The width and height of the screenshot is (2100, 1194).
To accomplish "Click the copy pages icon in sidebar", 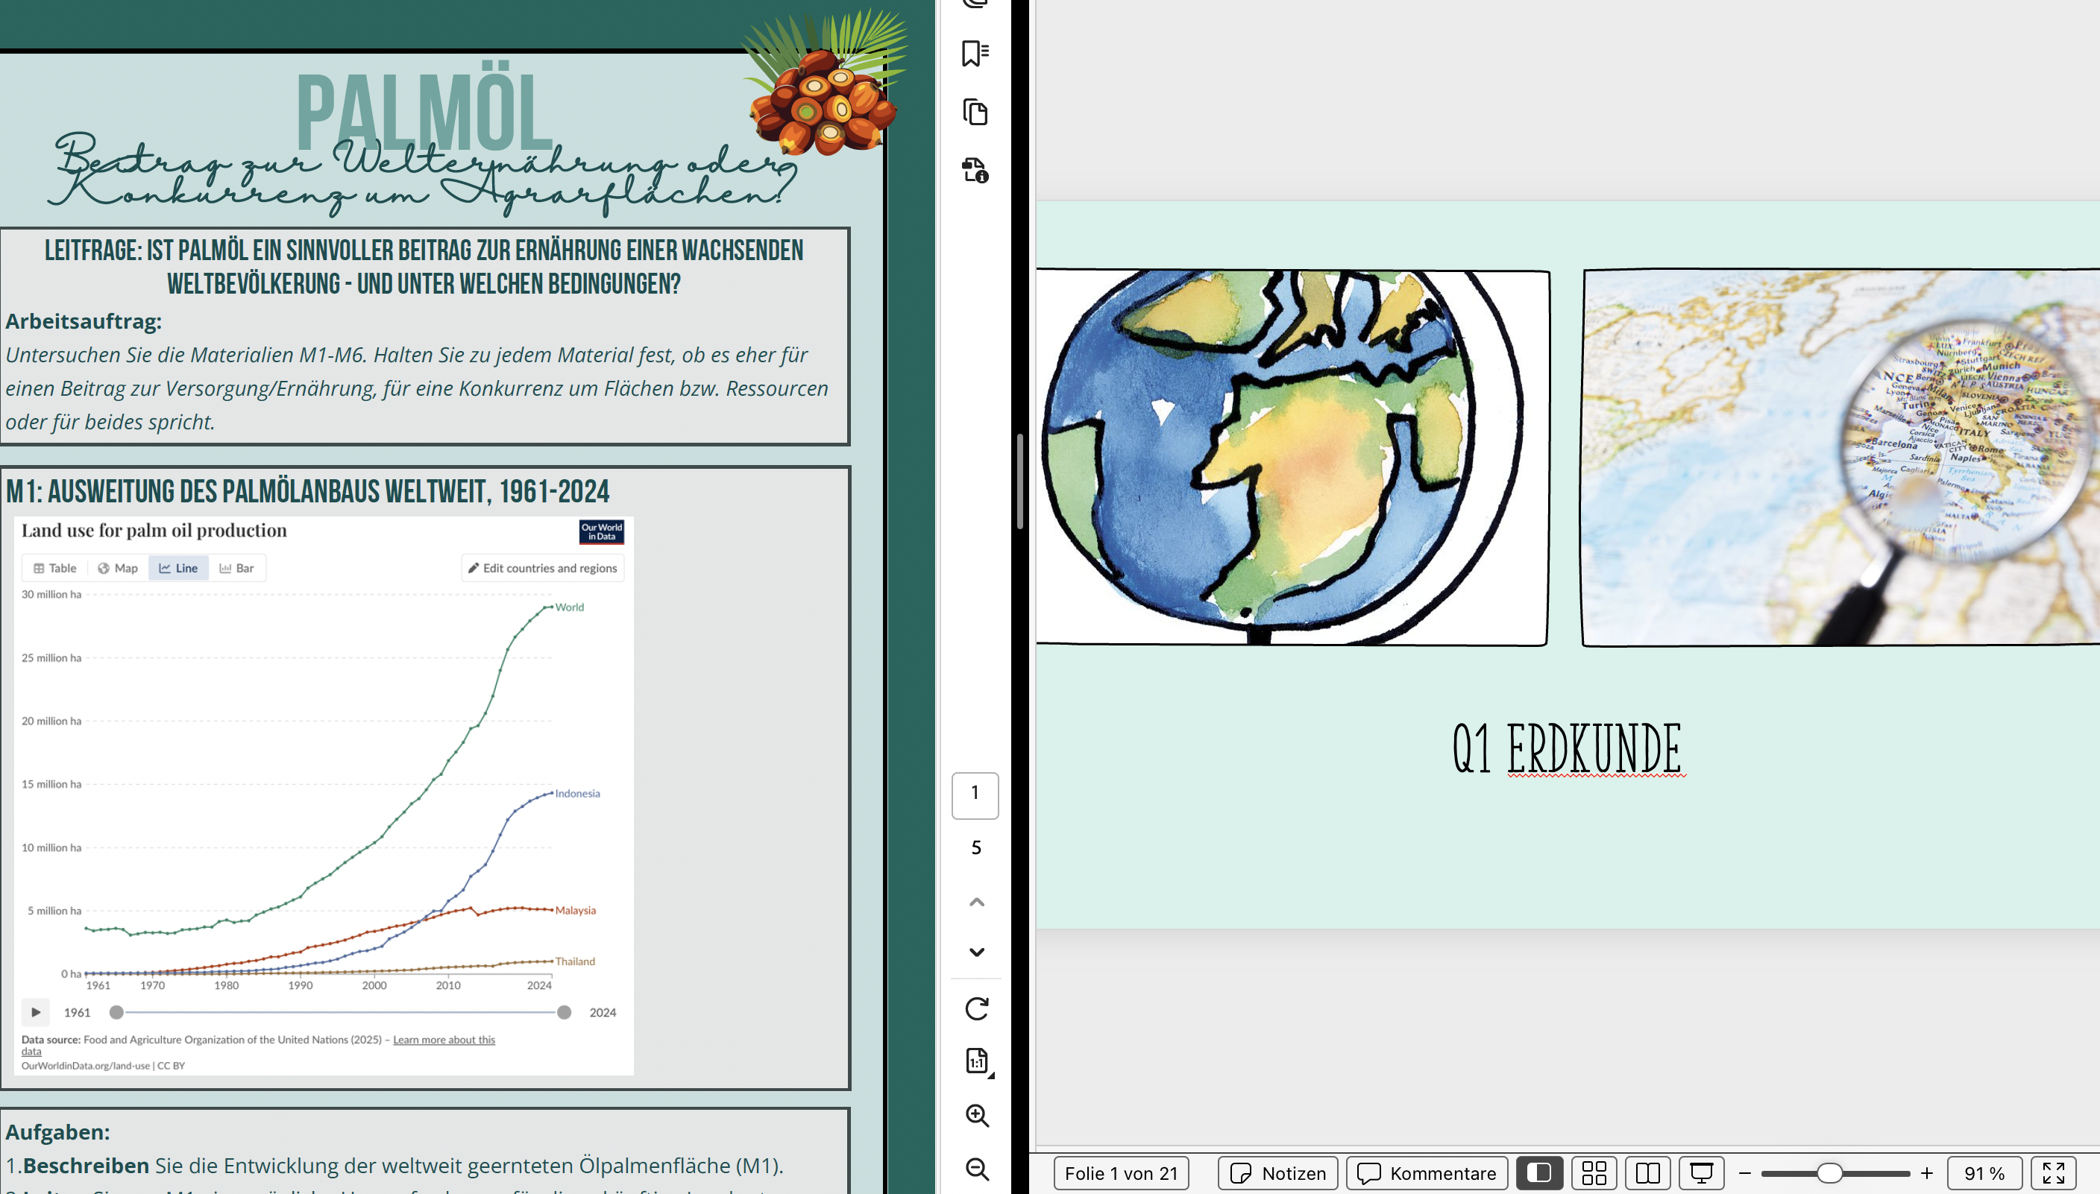I will [x=975, y=112].
